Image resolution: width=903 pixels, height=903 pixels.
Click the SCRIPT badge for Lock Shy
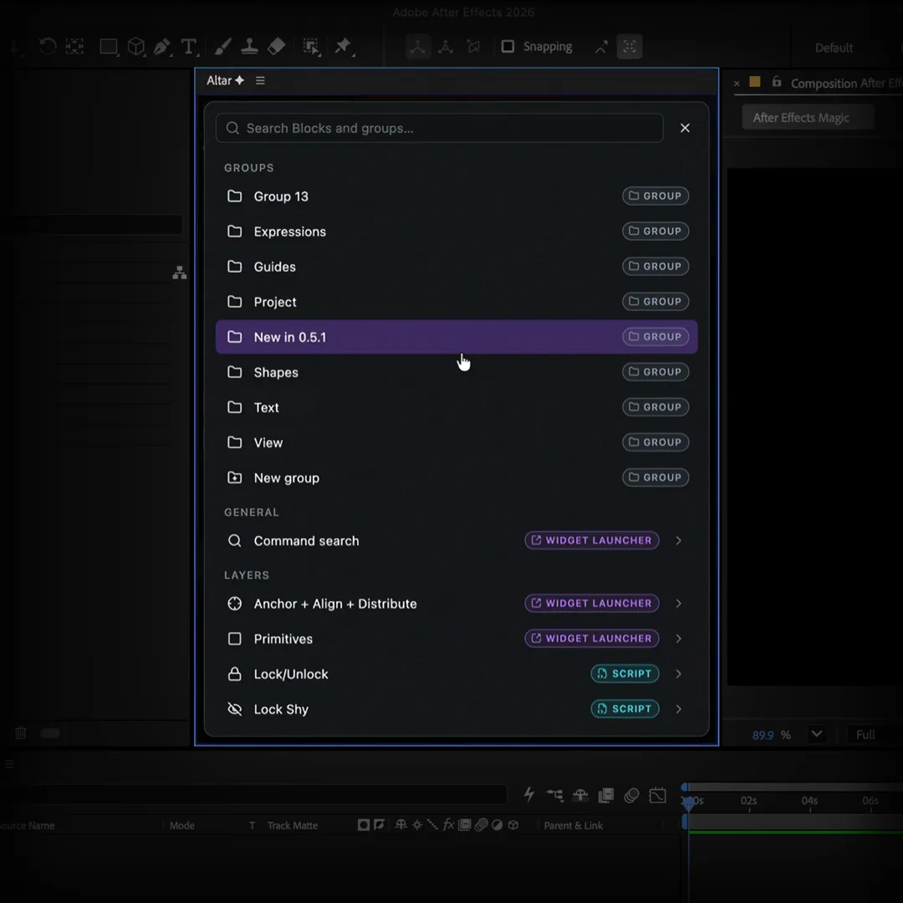point(625,709)
